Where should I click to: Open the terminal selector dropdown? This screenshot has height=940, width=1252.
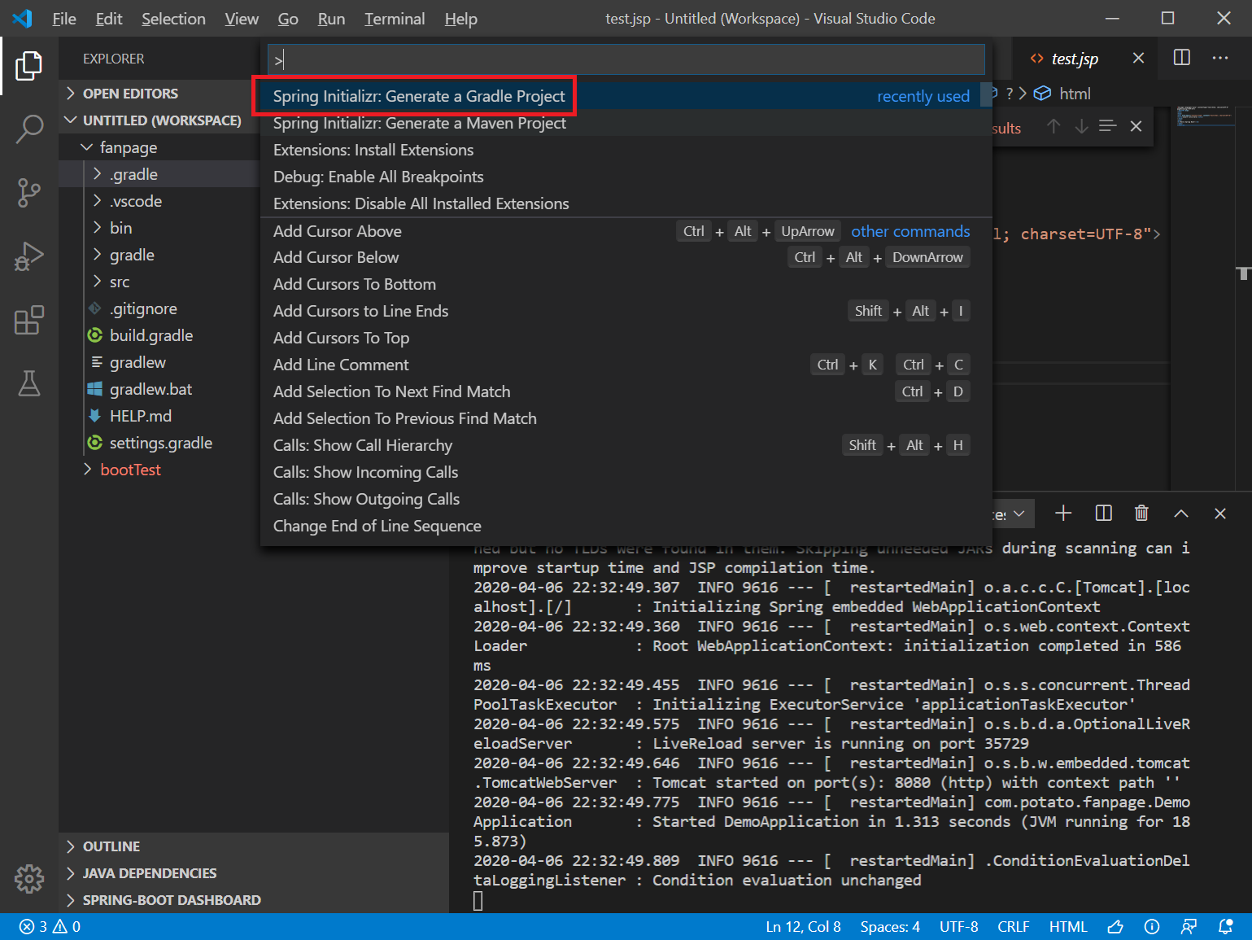pyautogui.click(x=1013, y=514)
